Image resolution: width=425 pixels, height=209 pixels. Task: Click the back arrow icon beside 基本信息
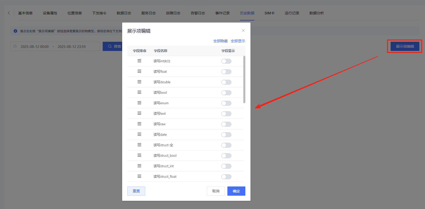(x=9, y=13)
